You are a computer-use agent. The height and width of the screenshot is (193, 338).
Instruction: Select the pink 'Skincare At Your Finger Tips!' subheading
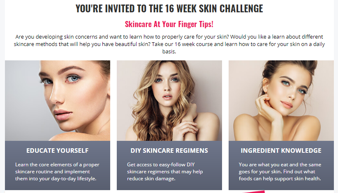click(169, 24)
